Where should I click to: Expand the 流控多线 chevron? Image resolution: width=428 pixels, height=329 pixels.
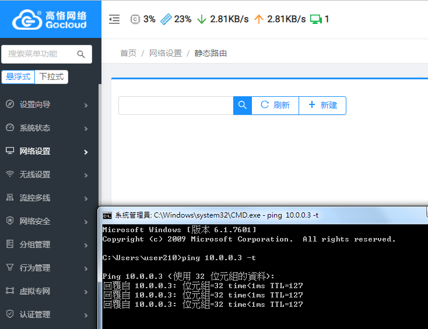[86, 198]
